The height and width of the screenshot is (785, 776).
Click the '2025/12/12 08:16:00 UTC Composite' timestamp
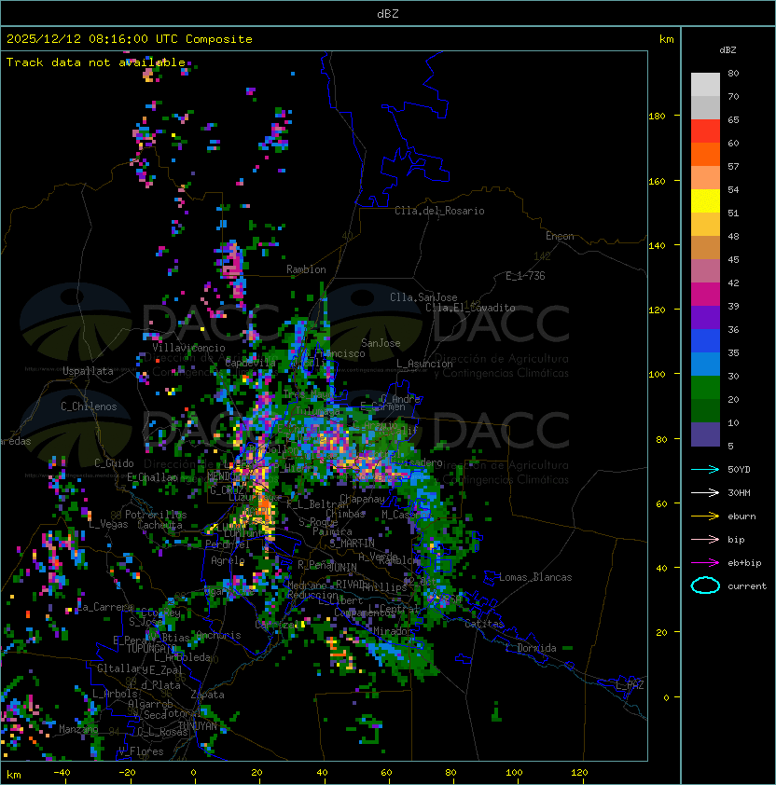[130, 39]
